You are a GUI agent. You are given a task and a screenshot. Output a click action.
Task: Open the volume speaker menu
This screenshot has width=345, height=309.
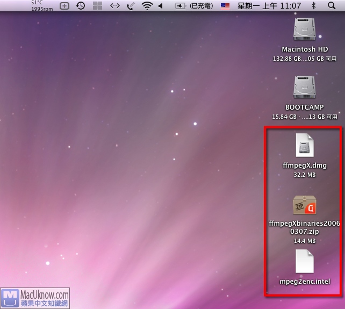161,6
